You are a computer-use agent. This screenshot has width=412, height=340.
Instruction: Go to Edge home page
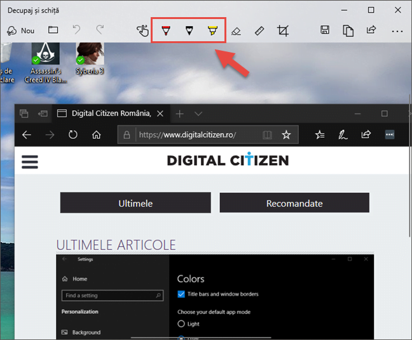tap(97, 134)
